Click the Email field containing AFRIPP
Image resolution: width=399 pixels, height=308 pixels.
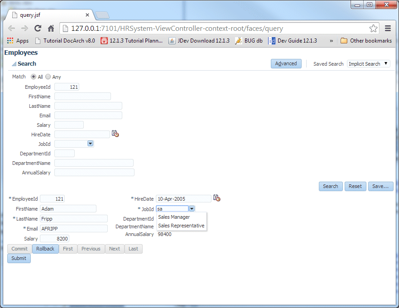[74, 229]
